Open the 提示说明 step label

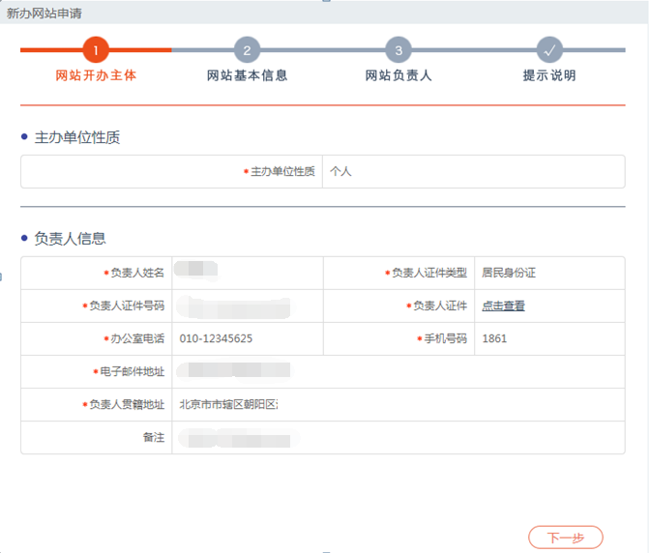[x=549, y=75]
